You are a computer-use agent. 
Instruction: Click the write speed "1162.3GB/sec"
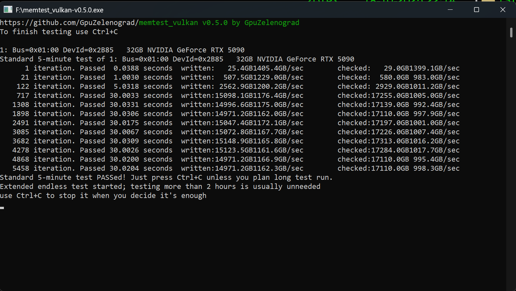point(278,168)
